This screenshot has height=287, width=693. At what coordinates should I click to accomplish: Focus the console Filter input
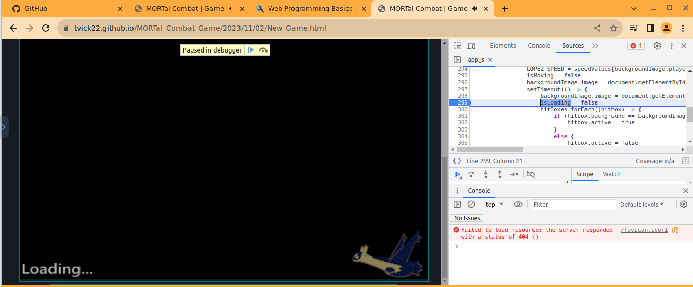click(x=573, y=204)
